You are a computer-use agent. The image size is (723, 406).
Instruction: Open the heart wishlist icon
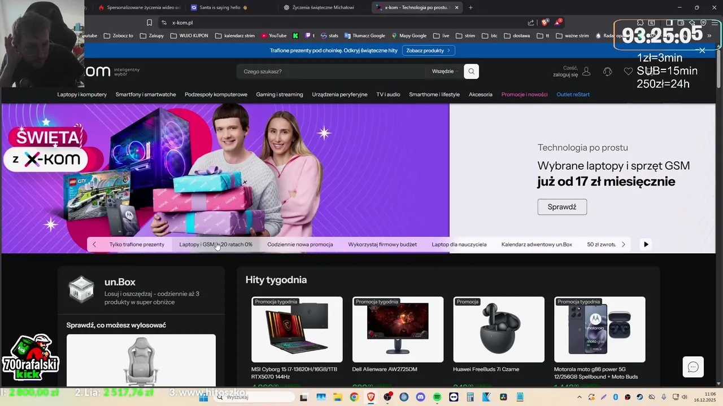click(x=628, y=72)
